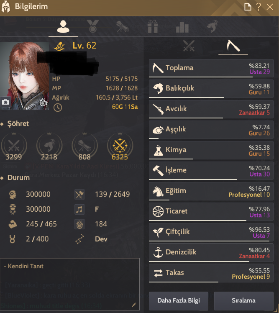Click the document icon in title bar
The width and height of the screenshot is (279, 313).
click(248, 7)
